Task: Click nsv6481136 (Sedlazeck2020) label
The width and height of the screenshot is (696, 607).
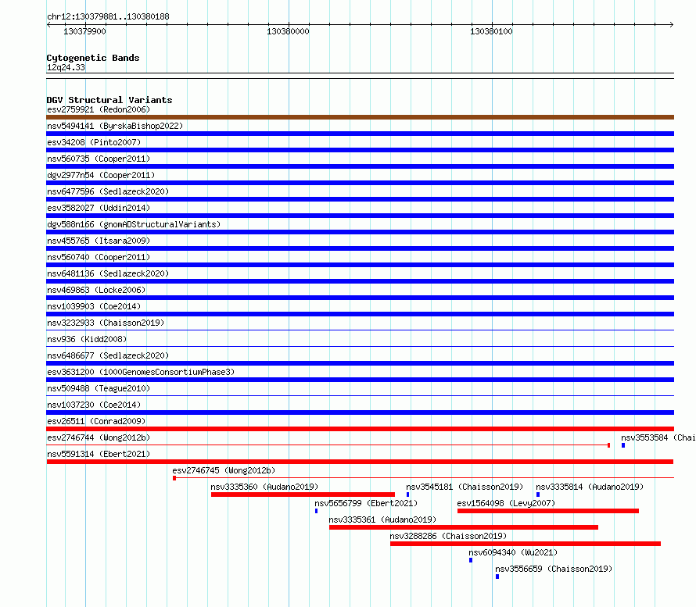Action: click(x=108, y=273)
